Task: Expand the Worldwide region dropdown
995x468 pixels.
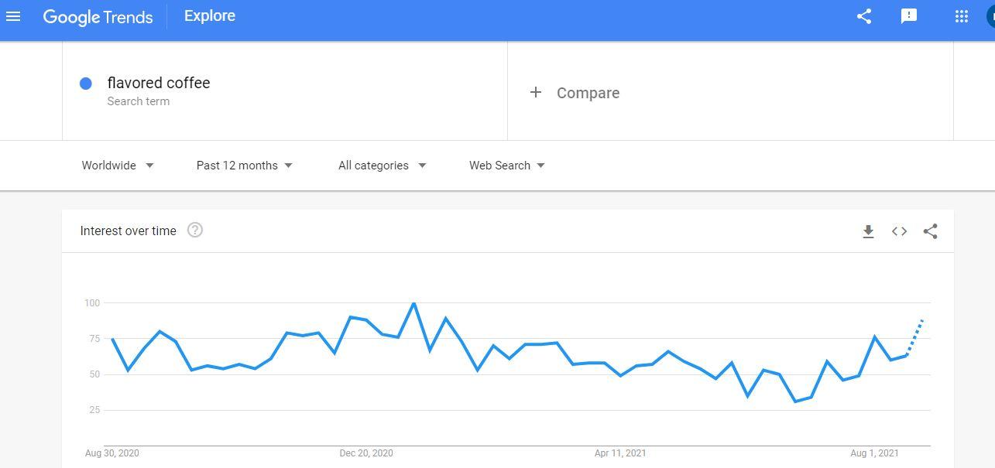Action: [x=118, y=166]
